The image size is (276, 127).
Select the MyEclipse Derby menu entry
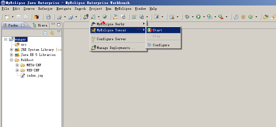[x=118, y=24]
